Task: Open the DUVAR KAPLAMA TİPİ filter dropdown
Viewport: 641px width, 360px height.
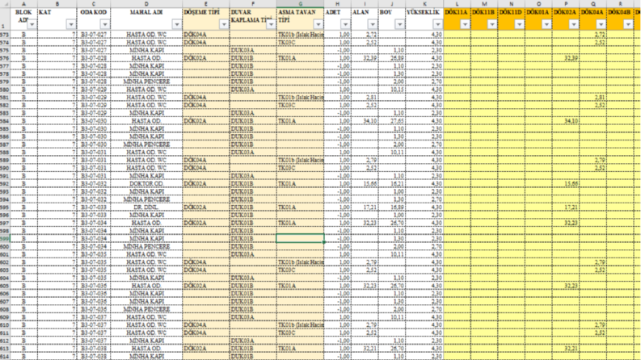Action: [x=271, y=25]
